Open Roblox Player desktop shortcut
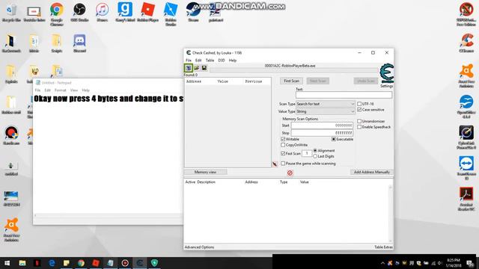The height and width of the screenshot is (269, 479). coord(148,12)
